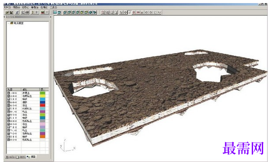Toggle the checkbox for layer 8-2-0

[8, 140]
